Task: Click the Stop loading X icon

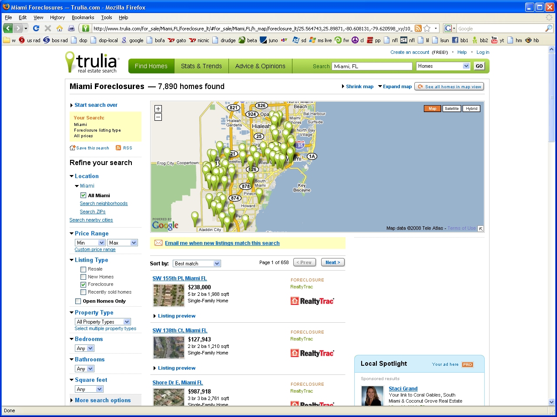Action: [48, 28]
